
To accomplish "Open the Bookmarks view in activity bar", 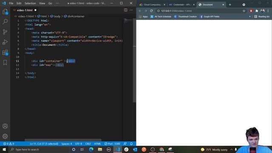I will (5, 62).
